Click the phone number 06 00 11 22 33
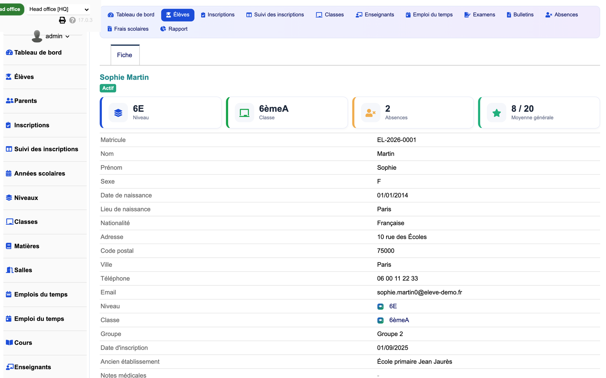This screenshot has height=378, width=606. 397,279
